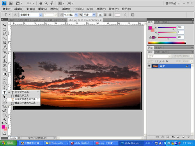Click the status bar arrow next to document size
The image size is (195, 146).
point(55,138)
